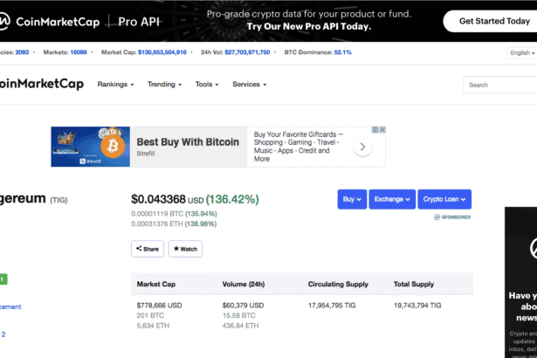Select 15.58 BTC volume value
The image size is (537, 358).
(238, 315)
